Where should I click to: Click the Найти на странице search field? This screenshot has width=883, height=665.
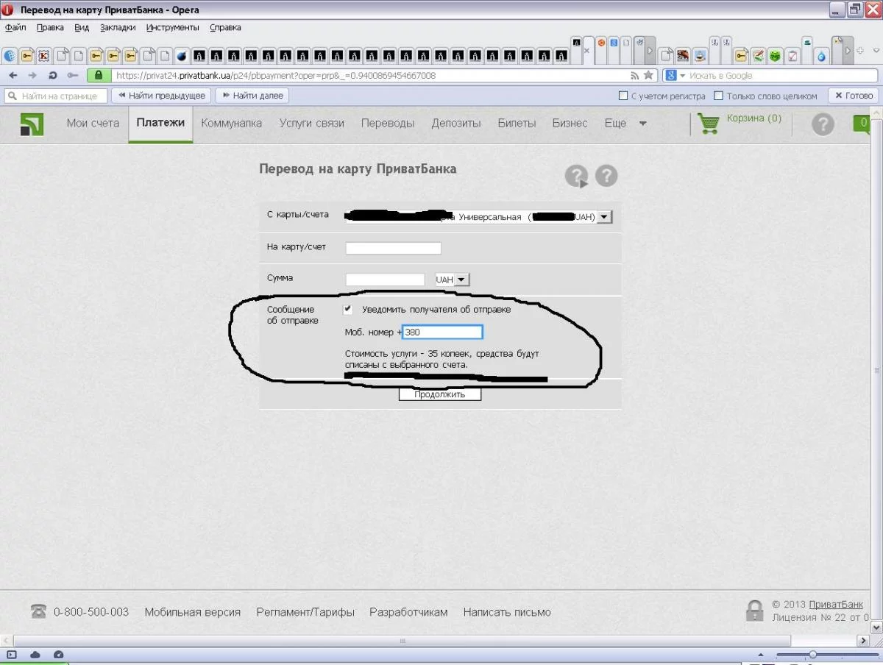tap(56, 96)
